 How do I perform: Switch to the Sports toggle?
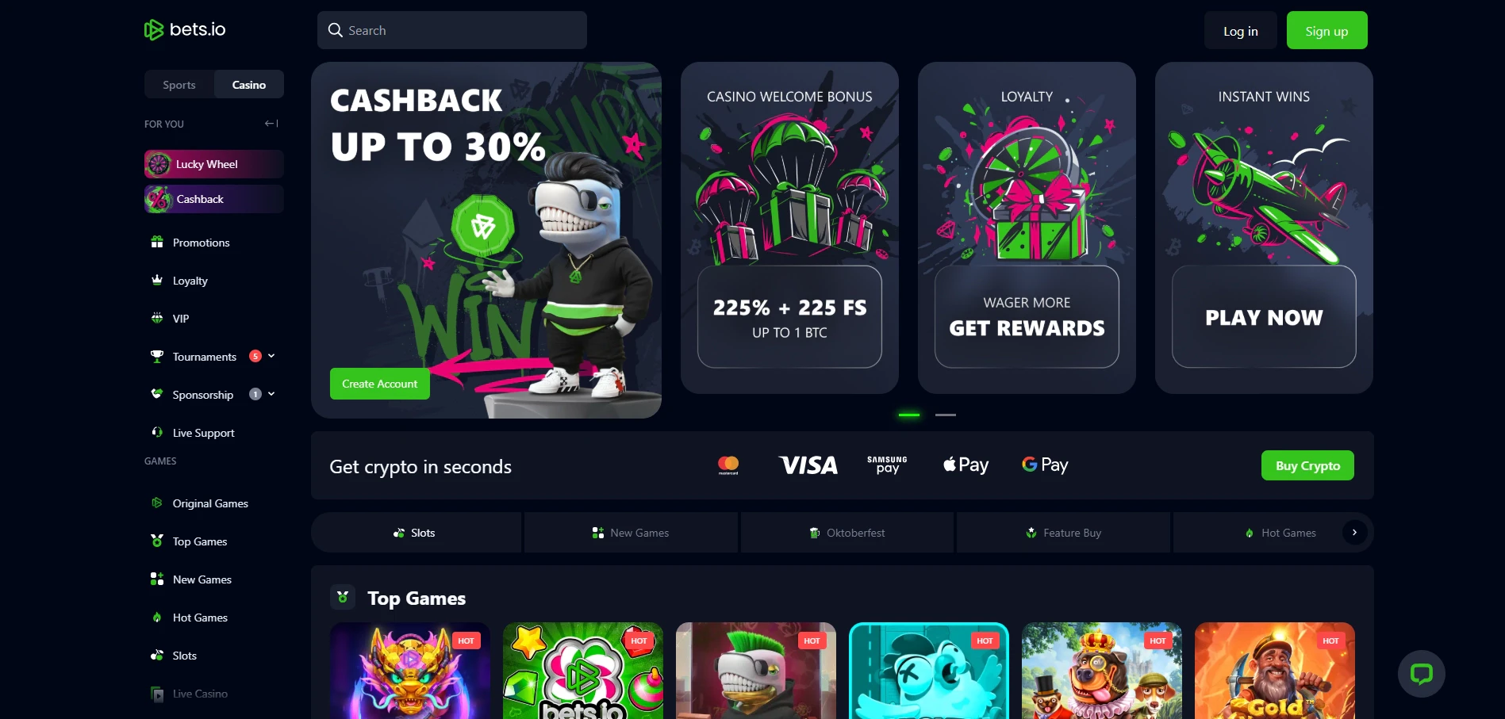pos(179,85)
